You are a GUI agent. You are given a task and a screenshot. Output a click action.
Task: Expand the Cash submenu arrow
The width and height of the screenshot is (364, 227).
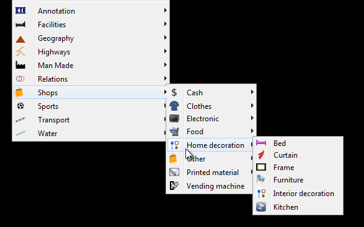point(252,92)
